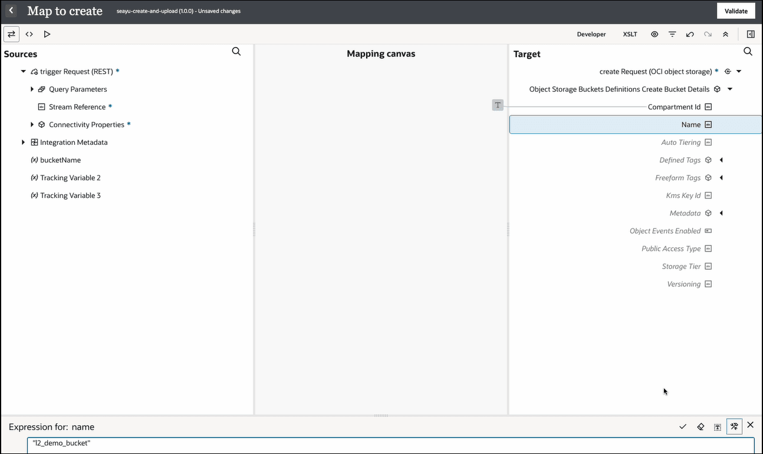Viewport: 763px width, 454px height.
Task: Collapse Create Bucket Details node
Action: tap(730, 90)
